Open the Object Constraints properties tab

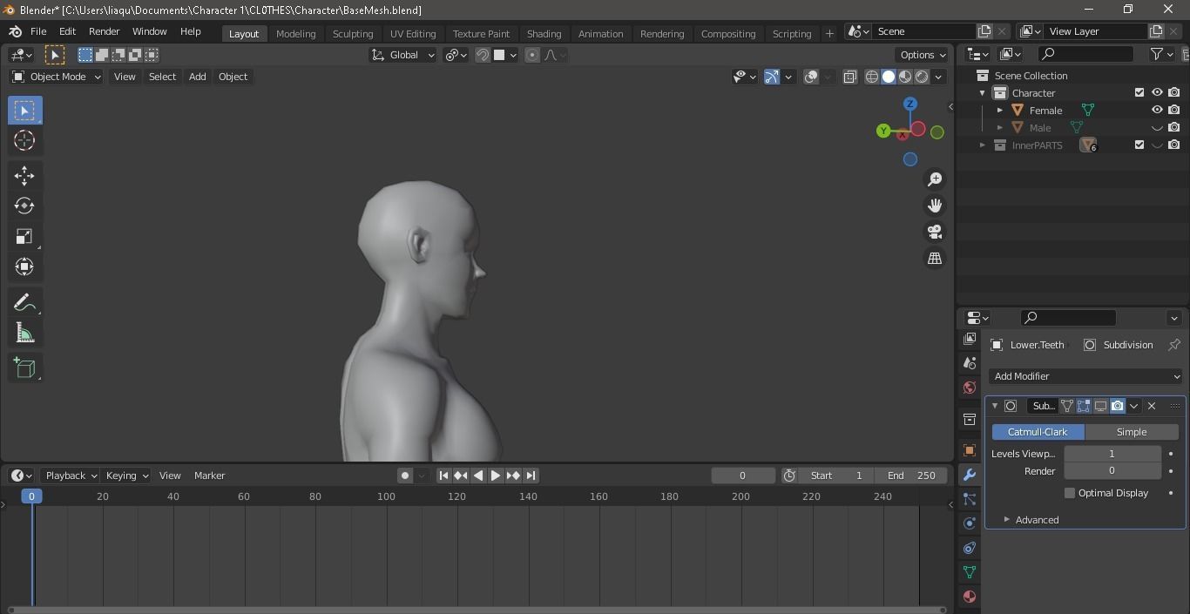tap(970, 548)
